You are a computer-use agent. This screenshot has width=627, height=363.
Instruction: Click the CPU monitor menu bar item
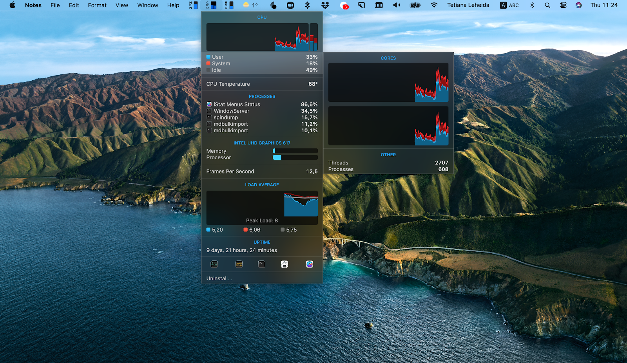(x=212, y=5)
